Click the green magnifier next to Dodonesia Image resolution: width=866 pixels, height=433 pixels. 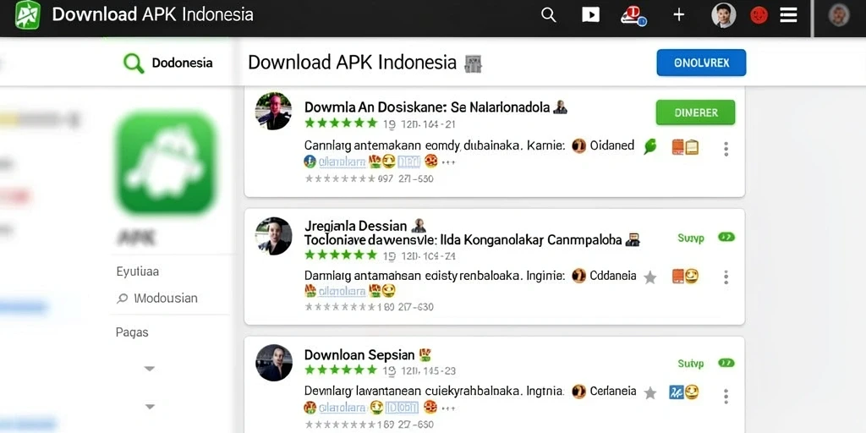pos(134,63)
